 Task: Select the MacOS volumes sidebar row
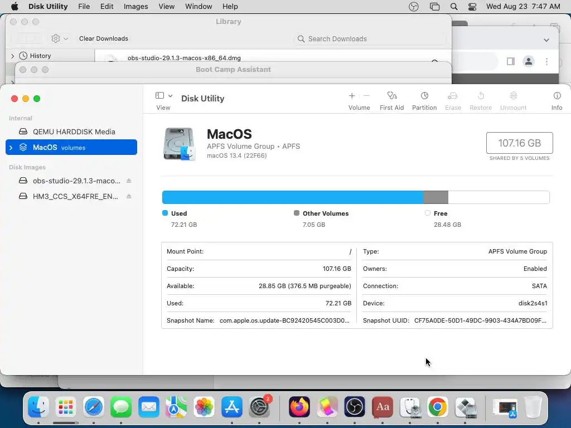(71, 147)
